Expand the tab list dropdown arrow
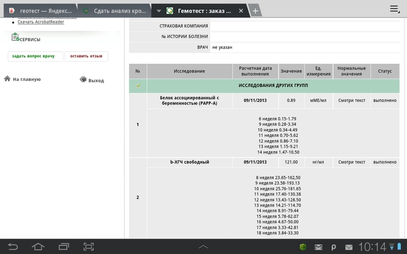407x254 pixels. [x=159, y=11]
